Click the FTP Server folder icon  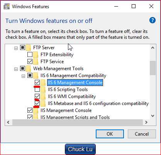28,48
